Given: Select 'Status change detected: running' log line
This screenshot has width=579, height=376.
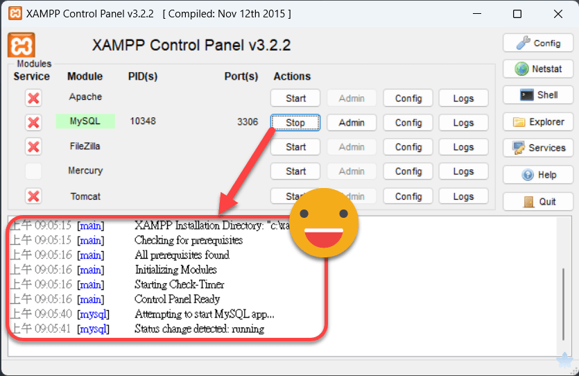Looking at the screenshot, I should click(x=200, y=329).
